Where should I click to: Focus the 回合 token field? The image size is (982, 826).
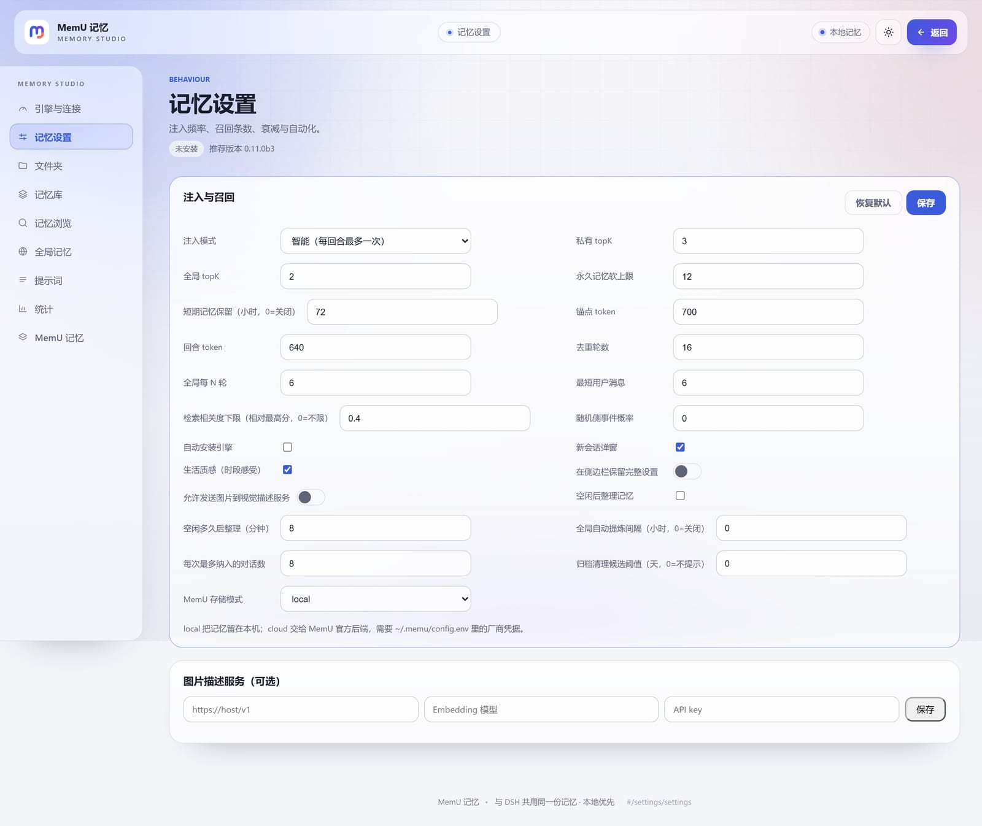click(x=376, y=347)
